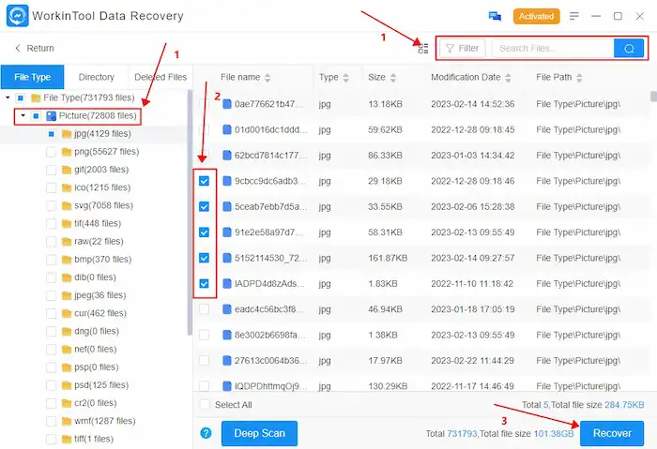Toggle the jpg(4129 files) checkbox
Screen dimensions: 657x449
(x=51, y=134)
